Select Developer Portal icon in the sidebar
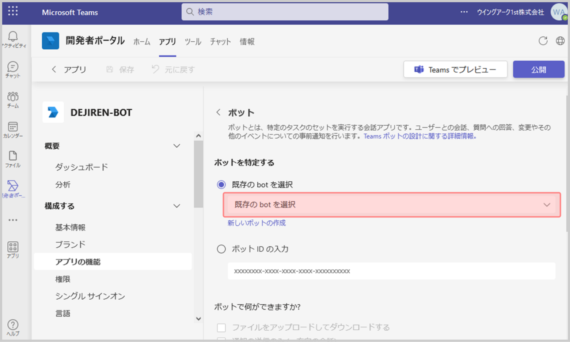 coord(13,189)
